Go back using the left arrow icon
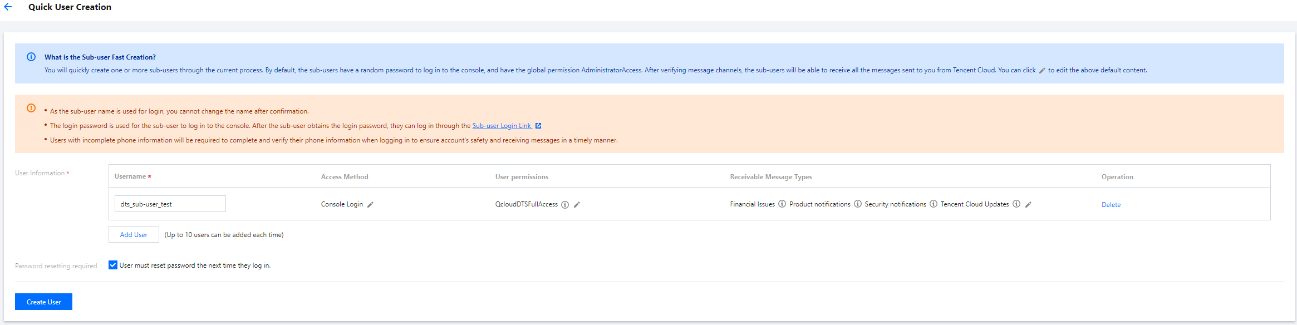 pos(8,7)
